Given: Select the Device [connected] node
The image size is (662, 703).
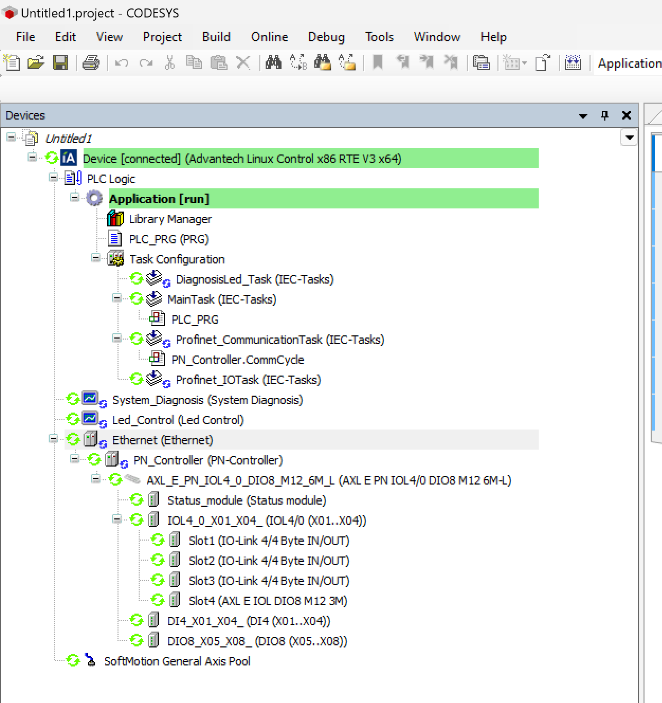Looking at the screenshot, I should 242,159.
